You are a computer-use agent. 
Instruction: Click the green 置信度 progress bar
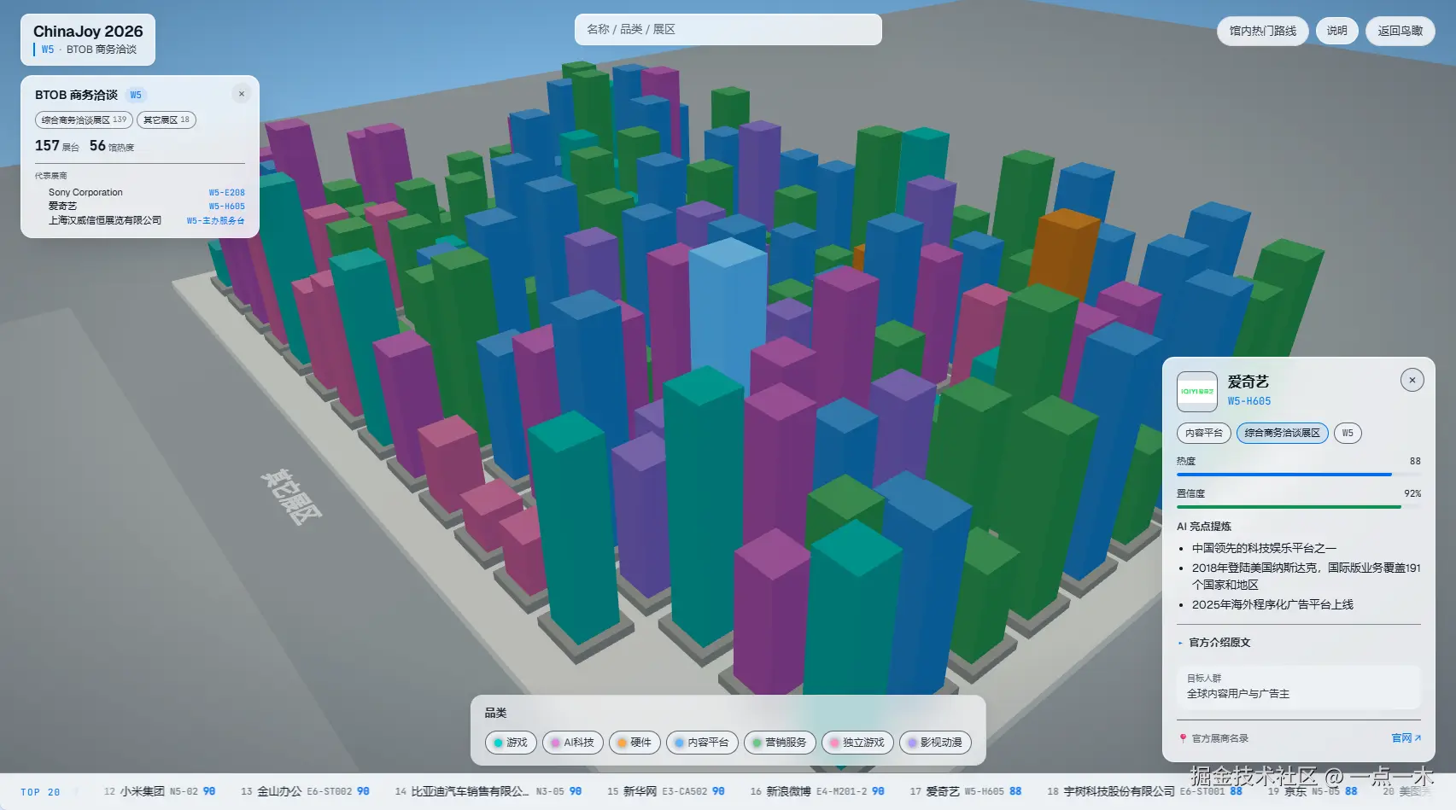pyautogui.click(x=1289, y=507)
